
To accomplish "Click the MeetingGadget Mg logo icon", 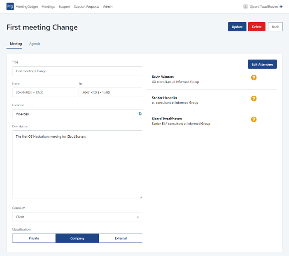I will pyautogui.click(x=10, y=7).
